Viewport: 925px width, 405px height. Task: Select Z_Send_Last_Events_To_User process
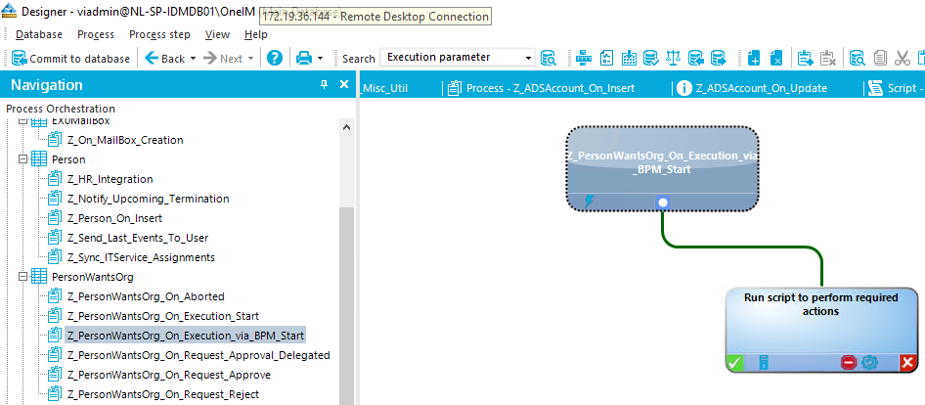[x=138, y=238]
